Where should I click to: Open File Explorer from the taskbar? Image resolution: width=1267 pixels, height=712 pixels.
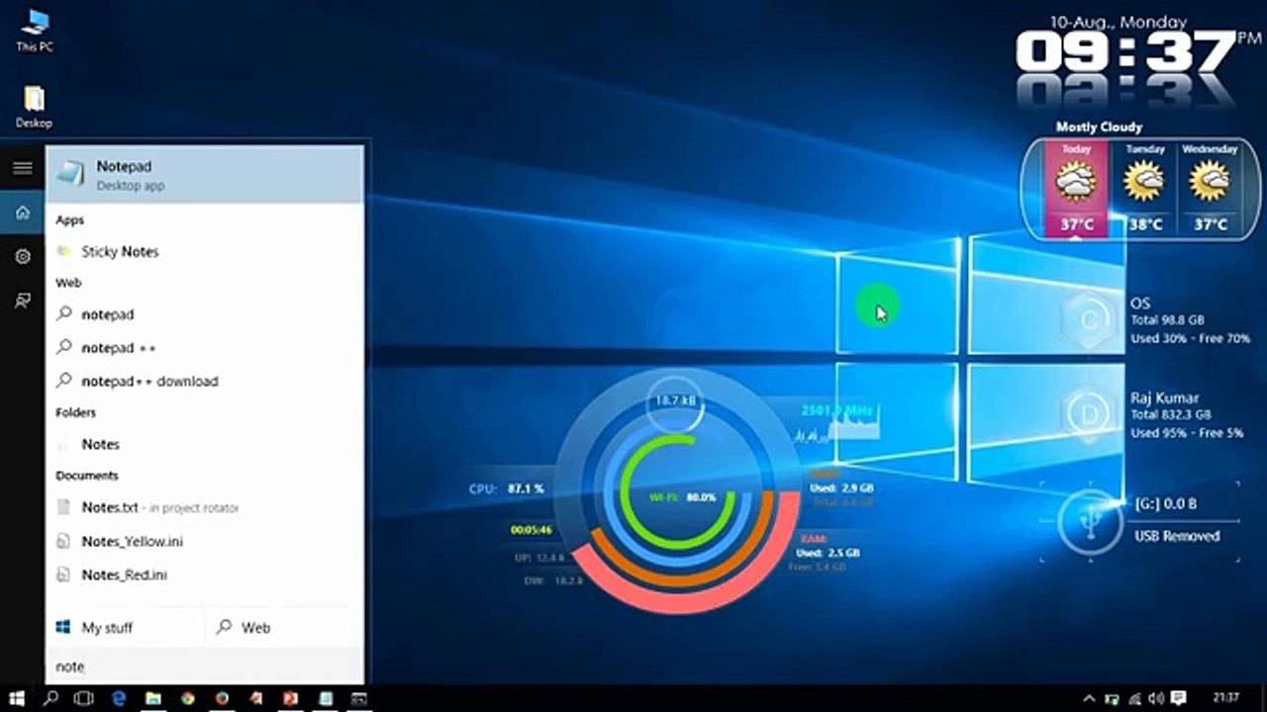coord(153,698)
